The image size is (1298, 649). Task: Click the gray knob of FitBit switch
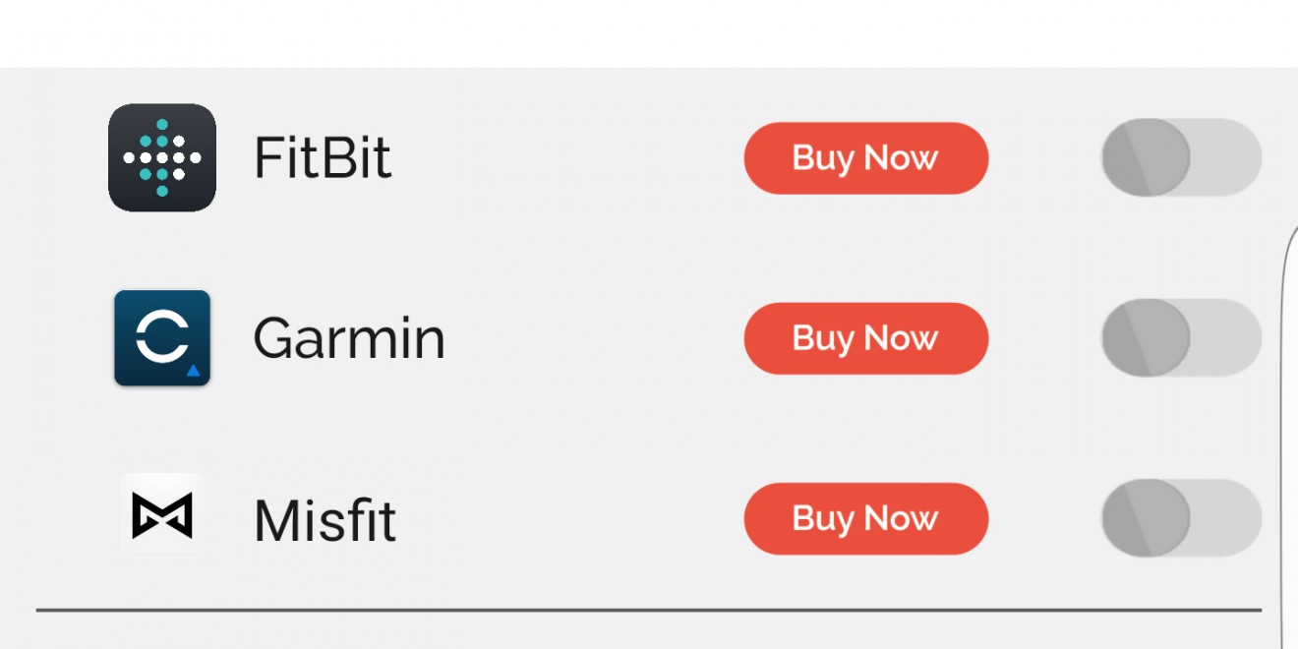[x=1146, y=157]
